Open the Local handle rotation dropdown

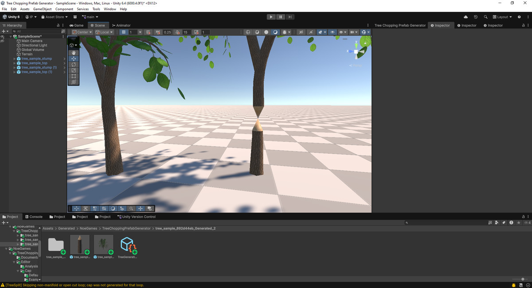tap(105, 32)
